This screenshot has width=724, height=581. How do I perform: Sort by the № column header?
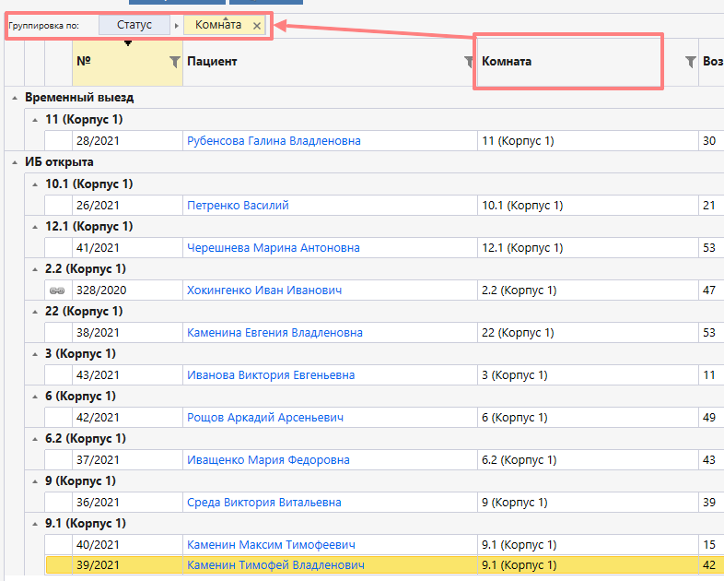[x=111, y=62]
